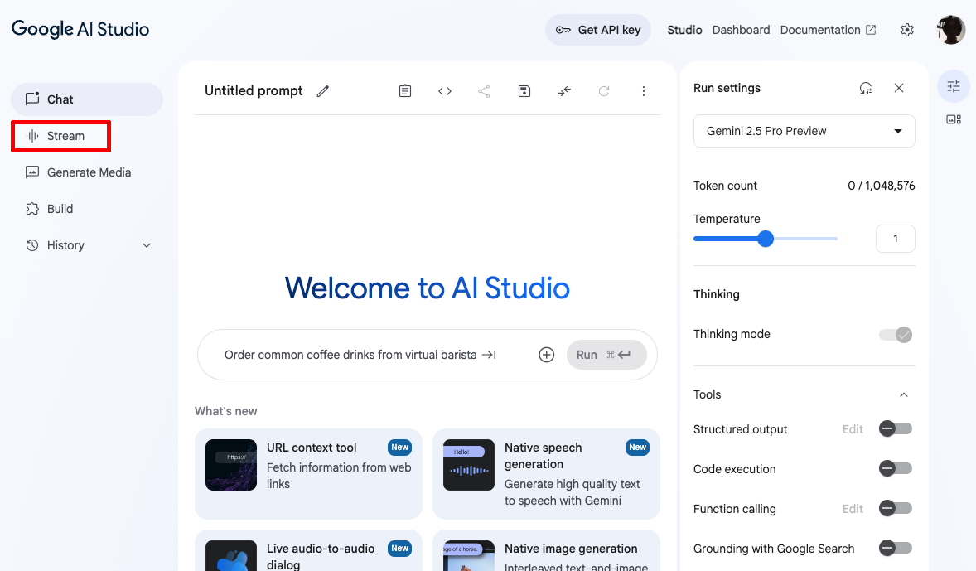Screen dimensions: 976x571
Task: Click Edit next to Function calling
Action: tap(853, 509)
